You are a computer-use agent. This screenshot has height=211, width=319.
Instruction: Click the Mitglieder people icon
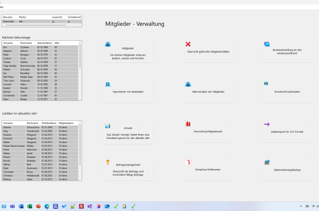108,44
